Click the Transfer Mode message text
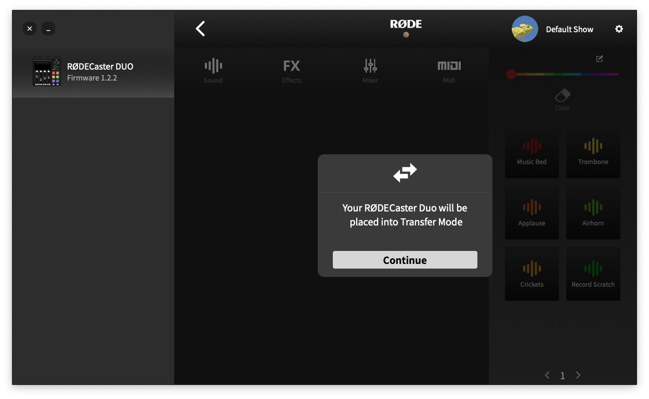 click(x=405, y=215)
